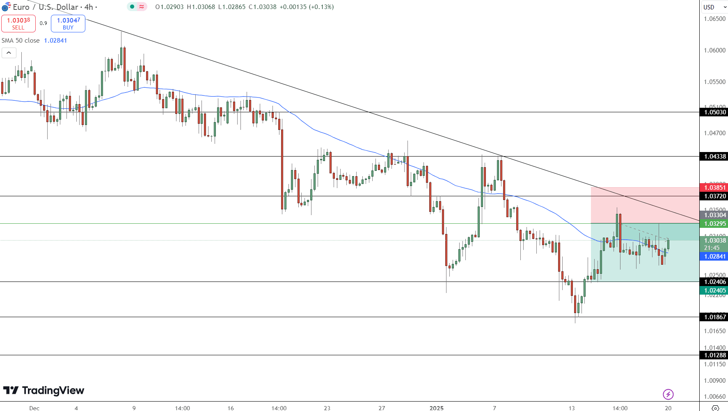Screen dimensions: 728x411
Task: Click the 1.00660 price scale value
Action: (x=715, y=397)
